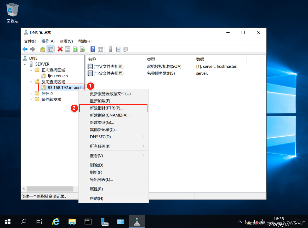Screen dimensions: 308x228
Task: Click the new server tower toolbar icon
Action: coord(111,49)
